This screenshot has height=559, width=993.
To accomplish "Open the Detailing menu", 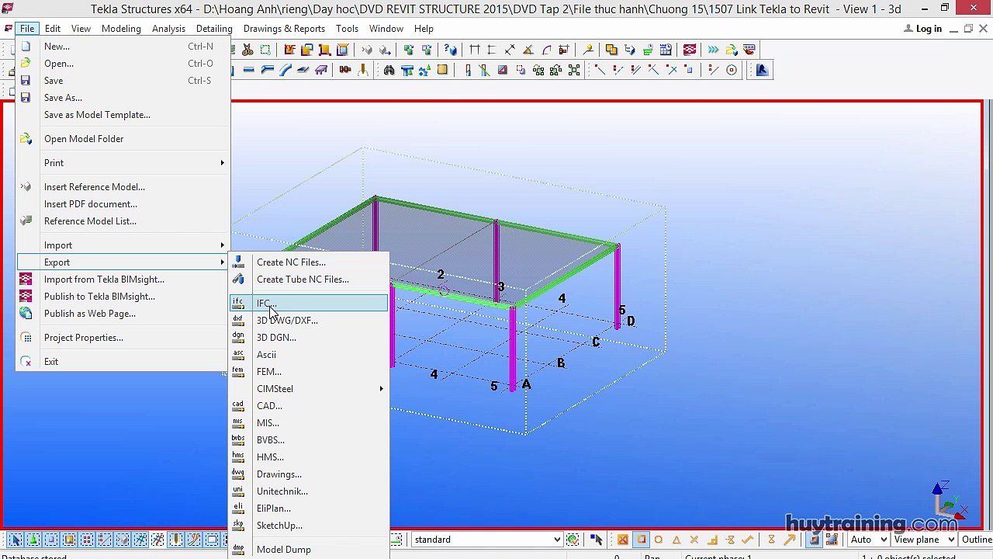I will tap(214, 29).
